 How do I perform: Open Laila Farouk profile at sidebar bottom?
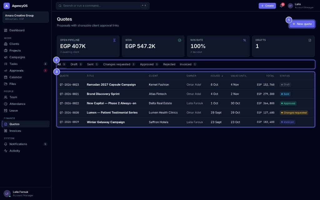[x=26, y=194]
